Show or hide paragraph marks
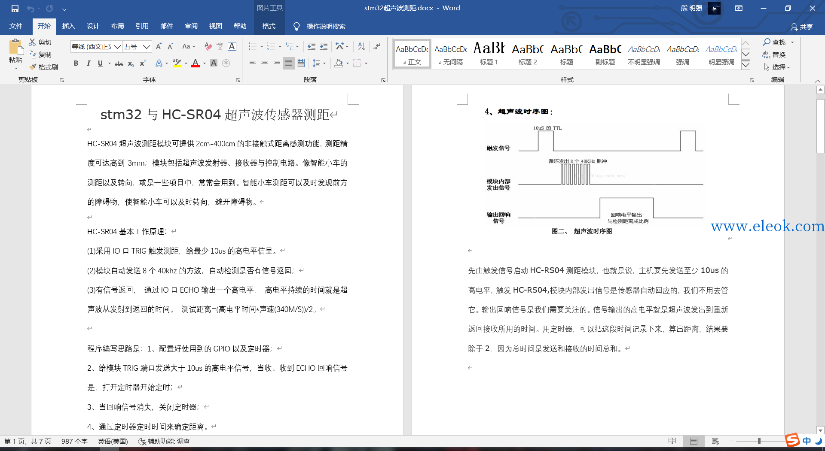Viewport: 825px width, 451px height. [x=377, y=46]
